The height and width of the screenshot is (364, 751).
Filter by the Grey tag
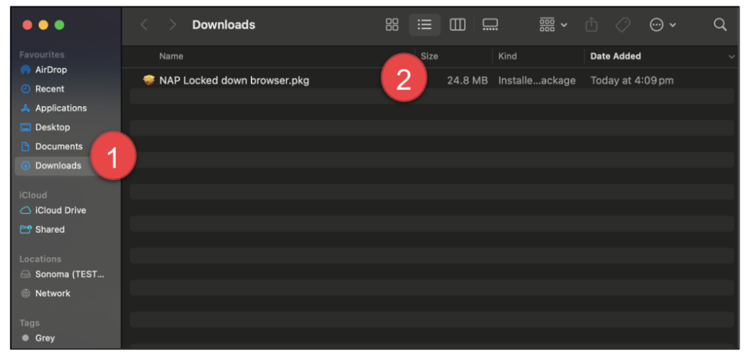[x=45, y=338]
